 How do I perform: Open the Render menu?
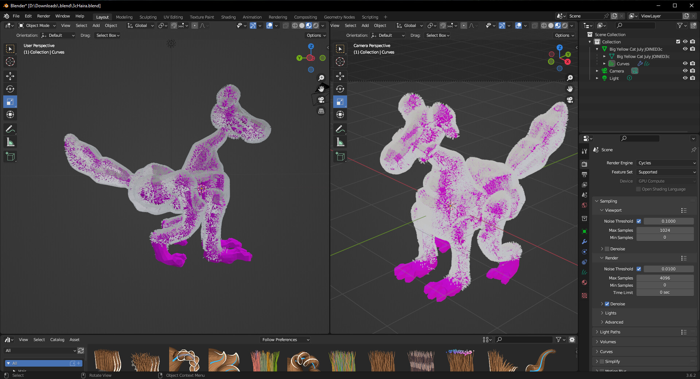pyautogui.click(x=43, y=16)
